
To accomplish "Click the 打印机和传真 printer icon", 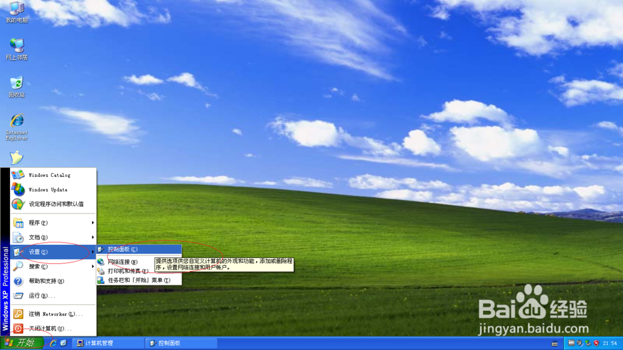I will click(x=101, y=271).
